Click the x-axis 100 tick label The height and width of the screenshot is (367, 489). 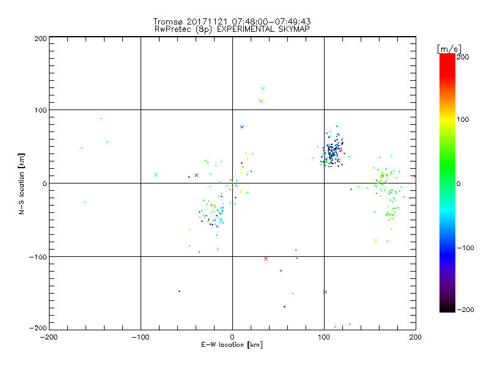point(324,337)
